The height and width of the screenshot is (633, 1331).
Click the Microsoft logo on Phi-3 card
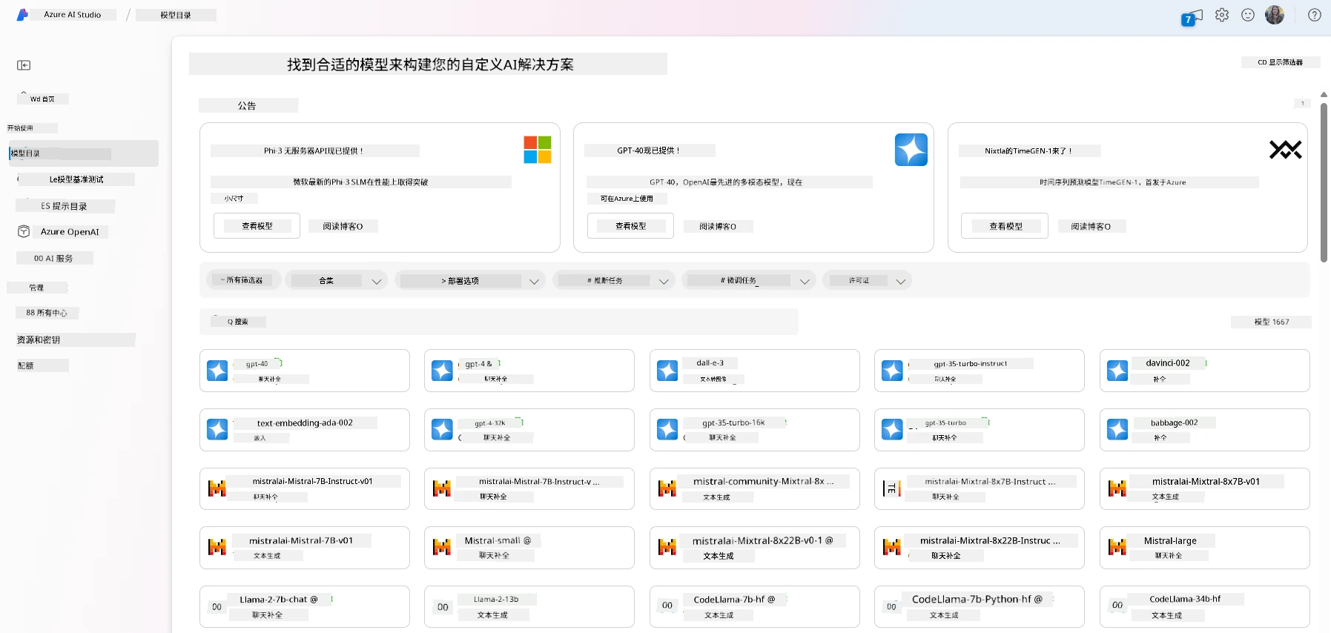click(x=538, y=150)
